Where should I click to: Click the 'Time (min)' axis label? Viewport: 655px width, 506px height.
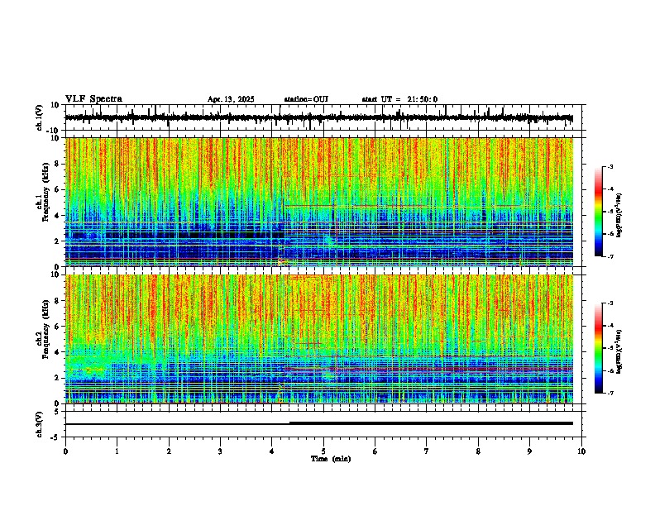coord(331,459)
